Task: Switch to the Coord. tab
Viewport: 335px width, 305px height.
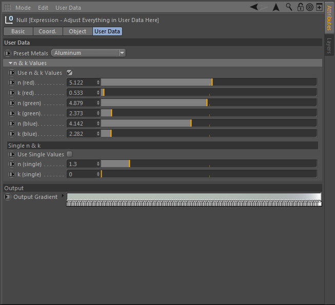Action: tap(48, 31)
